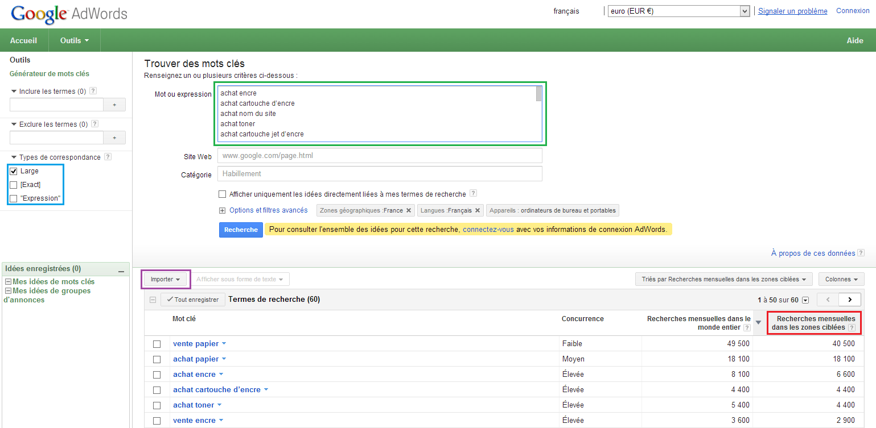Open help icon for zones ciblées column
The image size is (876, 428).
[x=852, y=328]
